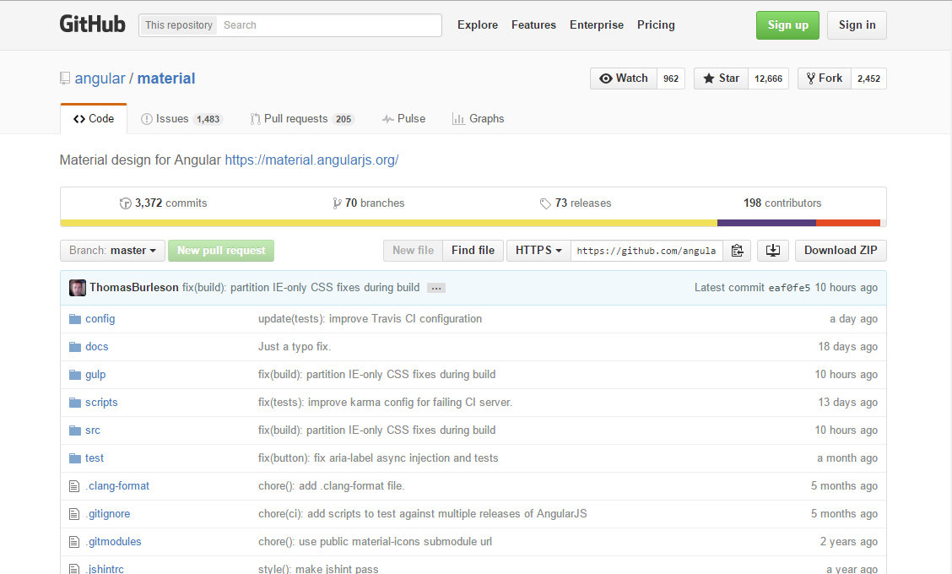
Task: Open the eaf0fe5 latest commit hash
Action: coord(789,288)
